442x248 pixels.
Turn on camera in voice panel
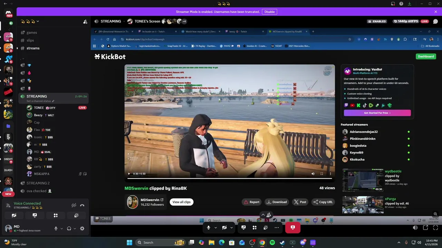(x=14, y=215)
